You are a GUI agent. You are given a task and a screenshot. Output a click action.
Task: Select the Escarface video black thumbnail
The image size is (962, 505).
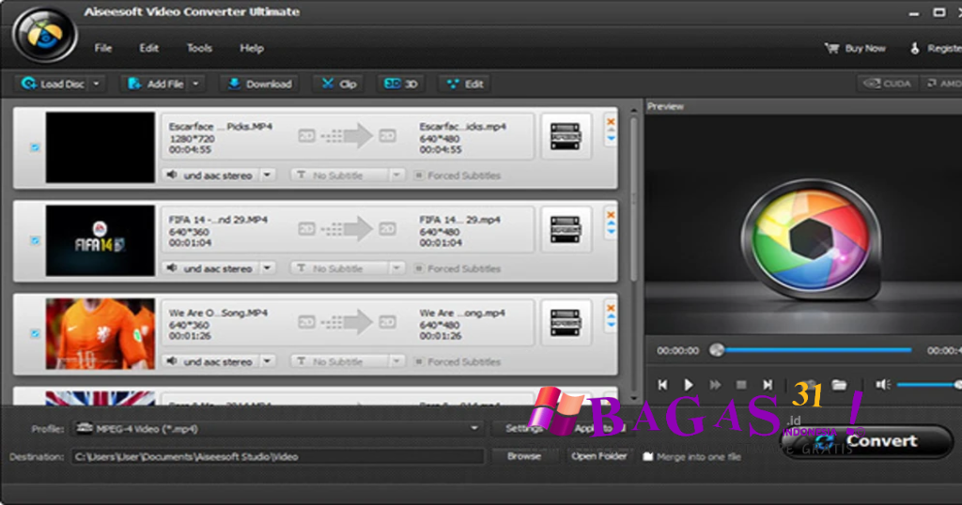coord(100,147)
